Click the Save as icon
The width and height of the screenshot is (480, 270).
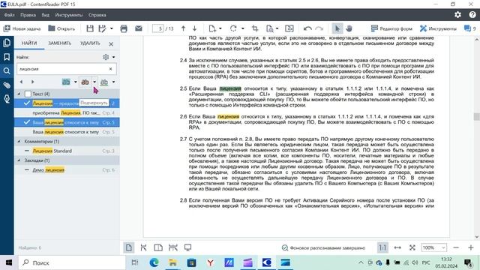[x=103, y=28]
